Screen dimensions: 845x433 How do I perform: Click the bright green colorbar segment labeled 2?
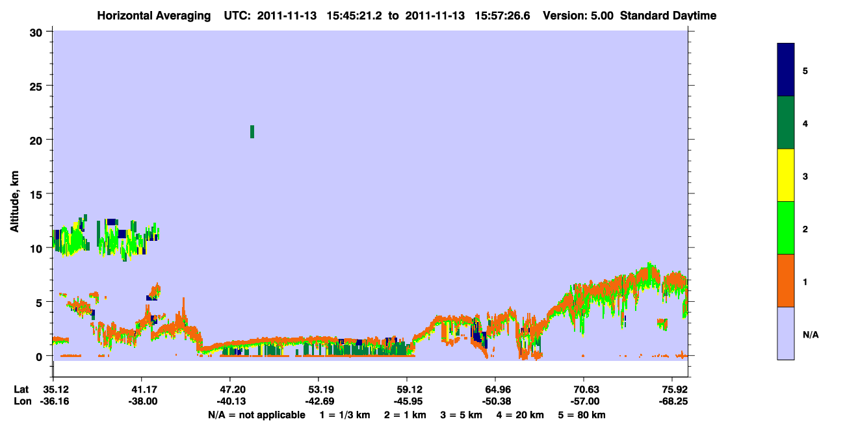point(786,228)
